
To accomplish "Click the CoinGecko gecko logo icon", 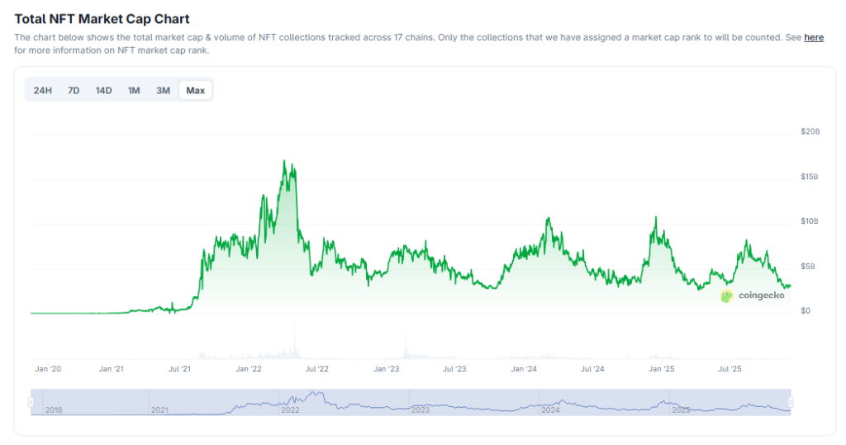I will point(727,296).
